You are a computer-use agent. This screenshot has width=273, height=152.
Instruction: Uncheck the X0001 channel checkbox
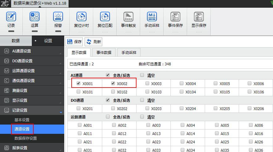78,83
